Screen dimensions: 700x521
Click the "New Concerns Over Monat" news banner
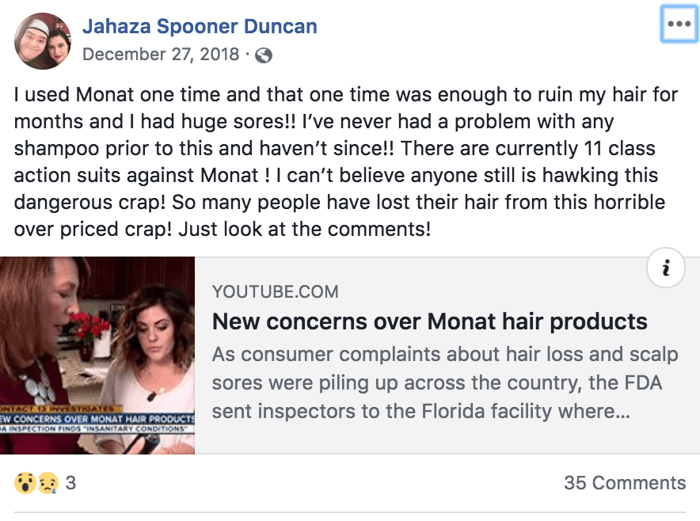point(97,418)
